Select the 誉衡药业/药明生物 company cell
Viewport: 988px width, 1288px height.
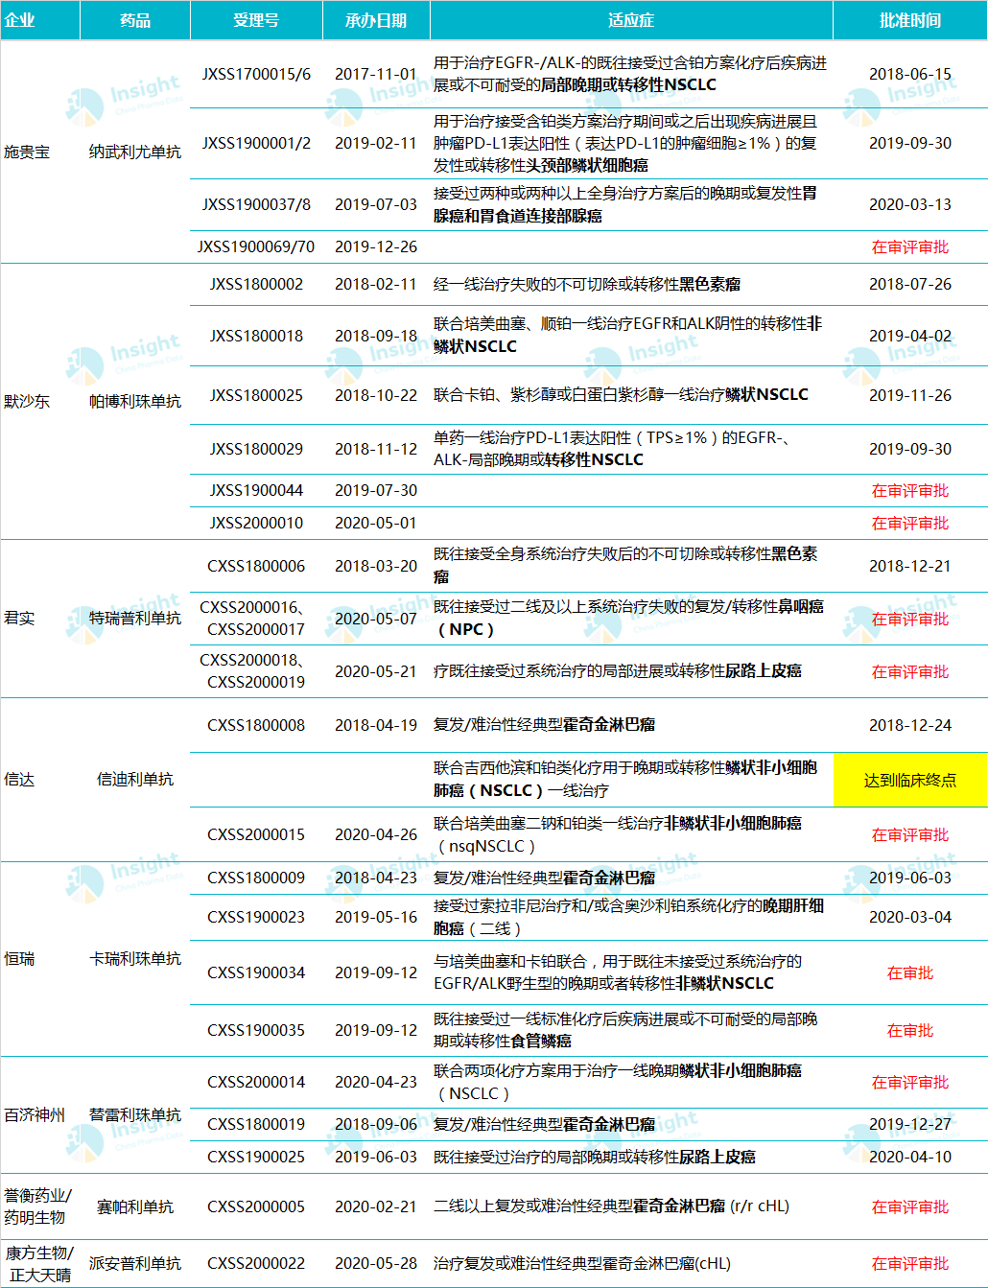click(x=38, y=1206)
